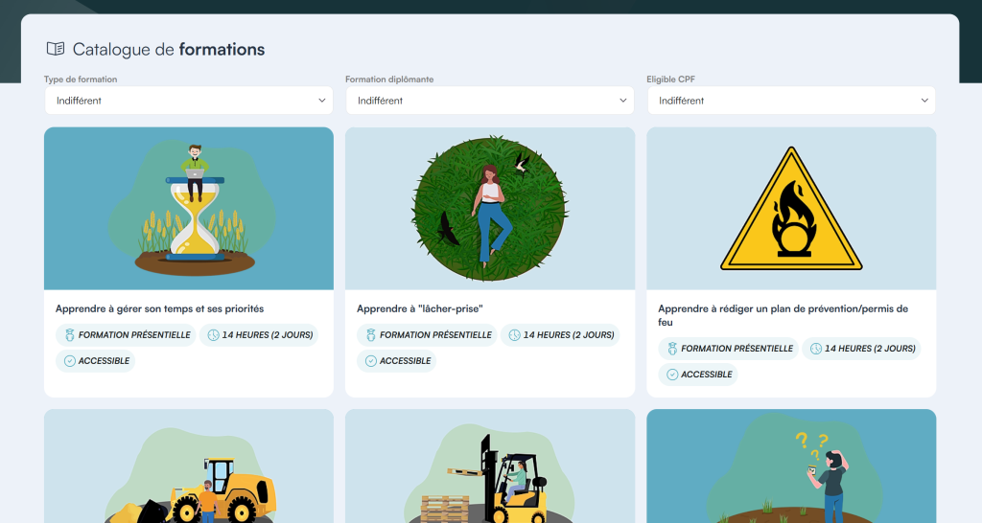
Task: Expand the Eligible CPF dropdown
Action: point(791,101)
